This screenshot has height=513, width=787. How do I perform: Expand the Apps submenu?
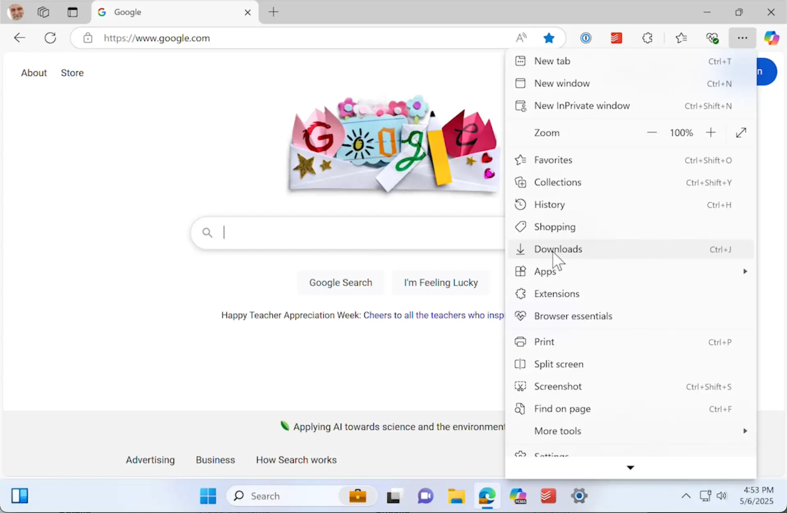click(630, 271)
